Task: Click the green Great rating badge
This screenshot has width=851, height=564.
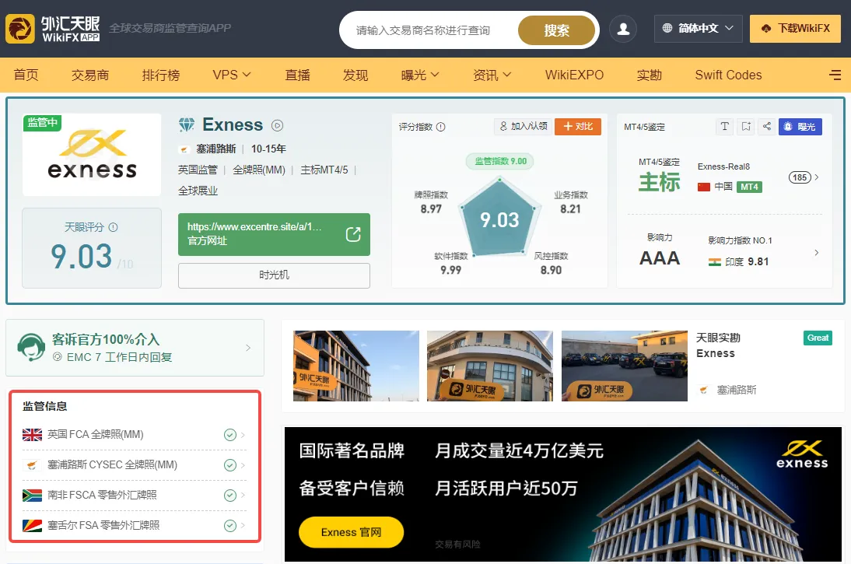Action: pyautogui.click(x=818, y=338)
